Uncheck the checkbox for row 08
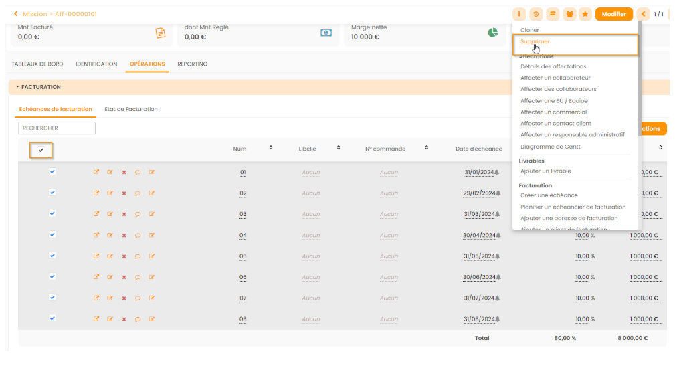The height and width of the screenshot is (366, 675). [x=52, y=318]
